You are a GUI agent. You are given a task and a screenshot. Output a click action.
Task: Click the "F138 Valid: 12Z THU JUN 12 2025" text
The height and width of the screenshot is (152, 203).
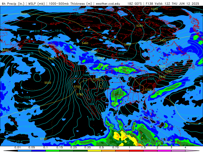coord(172,4)
